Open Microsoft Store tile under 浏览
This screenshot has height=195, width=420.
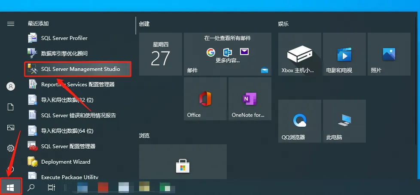(183, 162)
